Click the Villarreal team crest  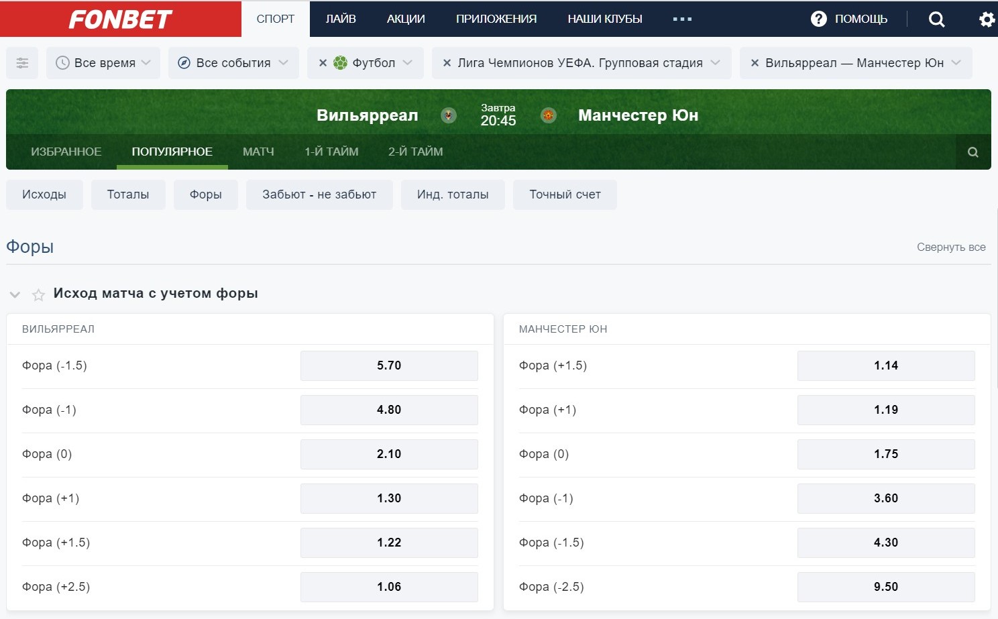[449, 115]
